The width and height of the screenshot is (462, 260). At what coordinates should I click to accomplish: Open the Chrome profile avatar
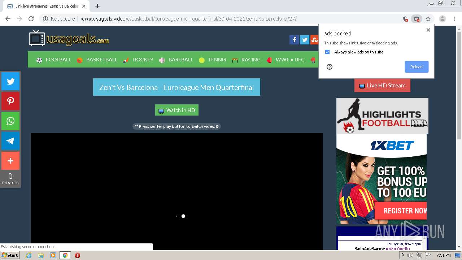(x=443, y=19)
